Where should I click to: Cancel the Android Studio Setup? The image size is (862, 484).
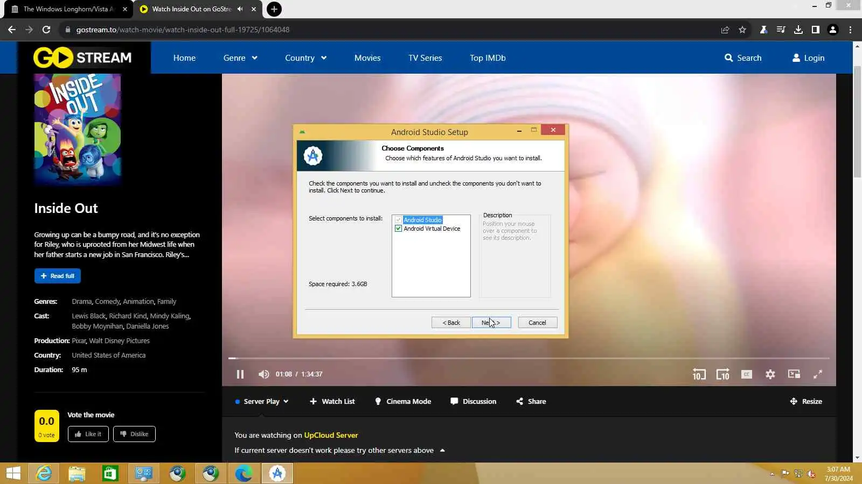coord(538,323)
